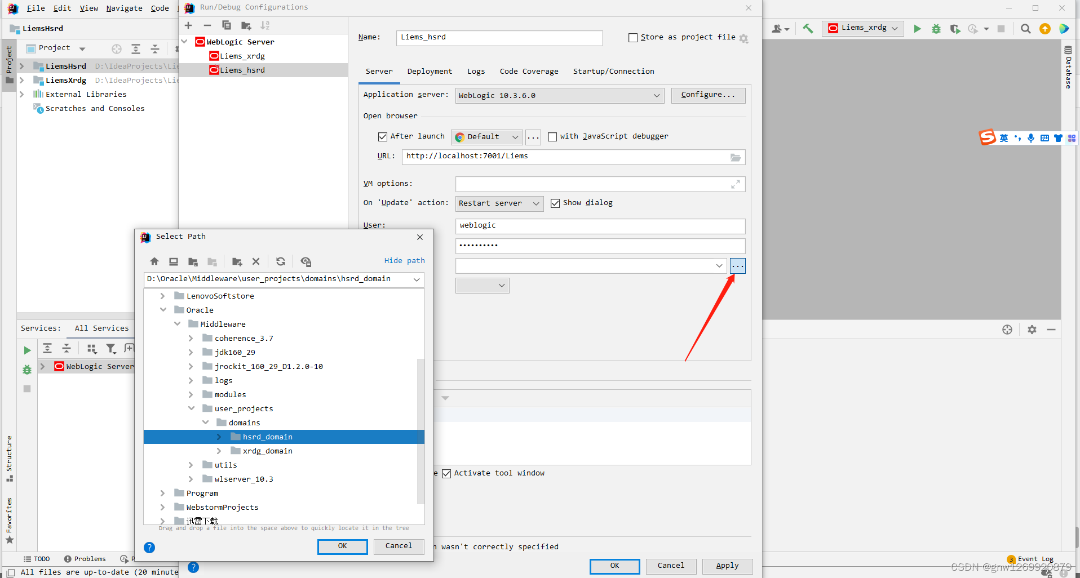Screen dimensions: 1080x578
Task: Switch to the Startup/Connection tab
Action: (x=613, y=71)
